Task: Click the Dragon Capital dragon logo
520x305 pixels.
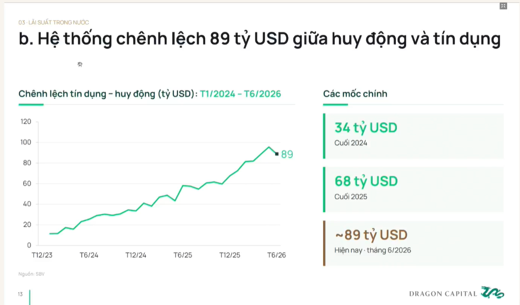Action: click(x=492, y=292)
